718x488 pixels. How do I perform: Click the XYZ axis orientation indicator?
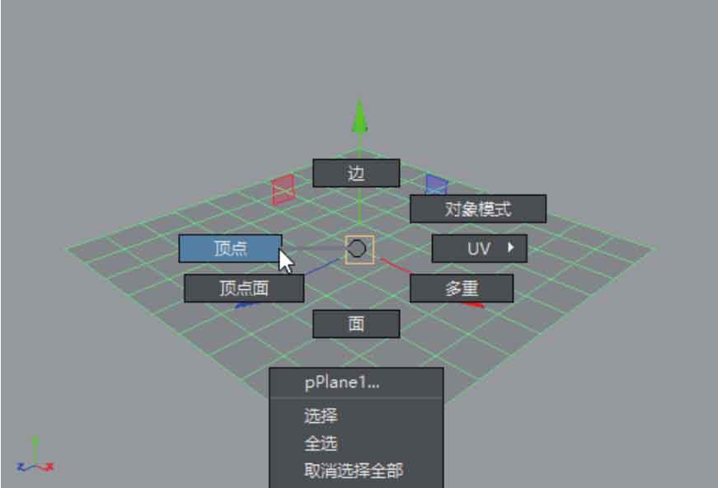35,456
